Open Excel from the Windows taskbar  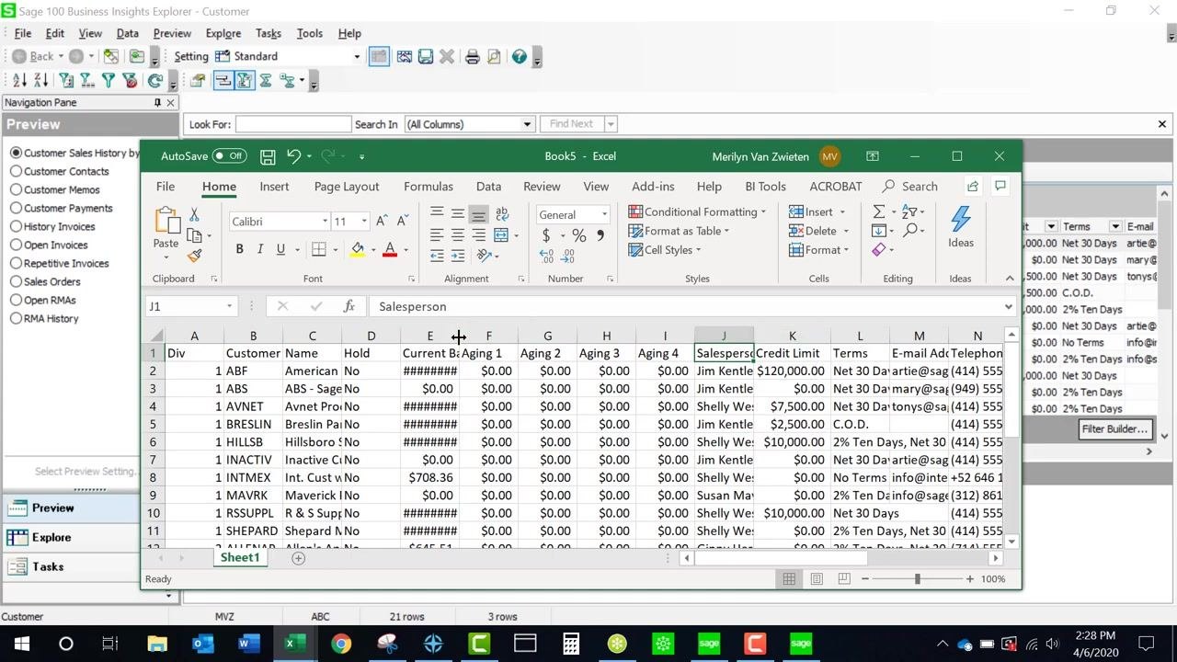pyautogui.click(x=294, y=644)
